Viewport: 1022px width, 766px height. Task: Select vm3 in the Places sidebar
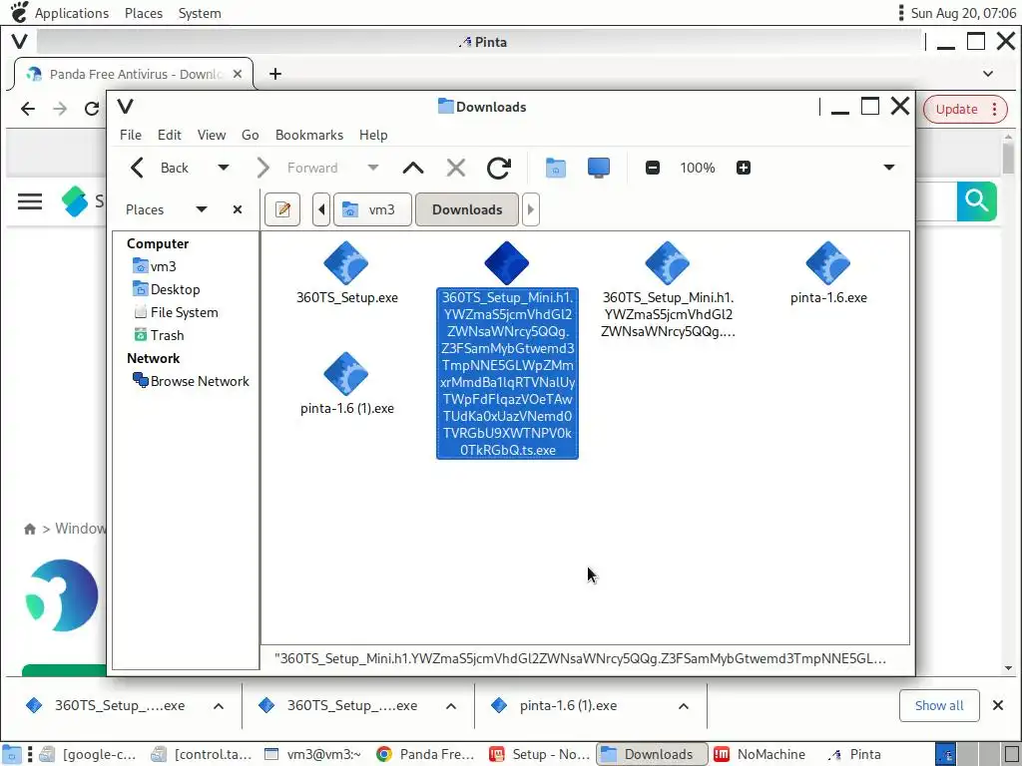coord(155,266)
